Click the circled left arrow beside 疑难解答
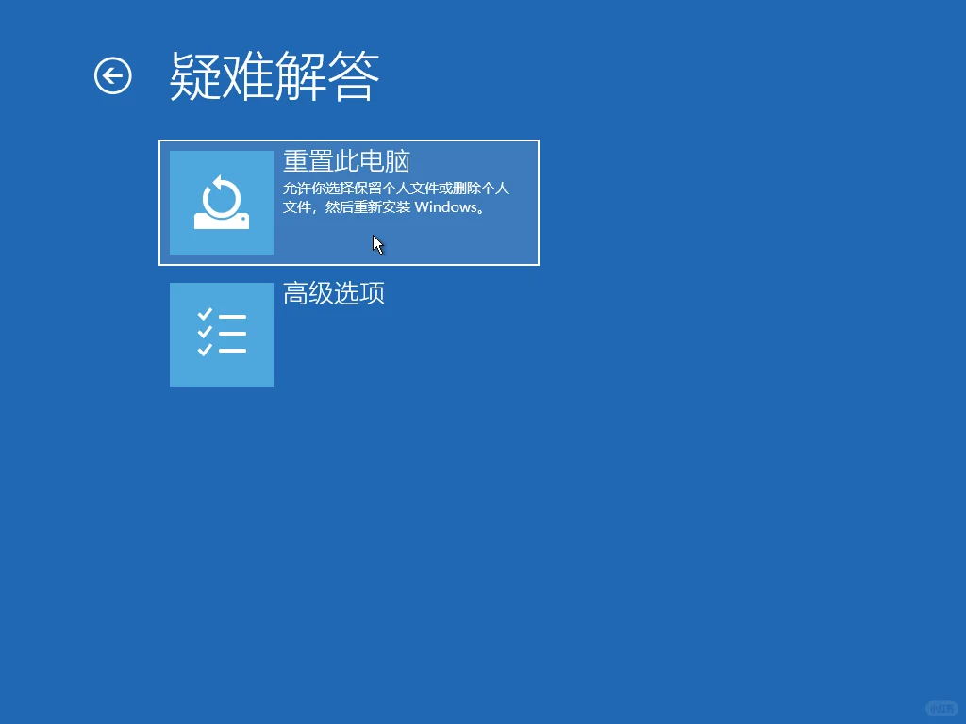The image size is (966, 724). click(112, 77)
